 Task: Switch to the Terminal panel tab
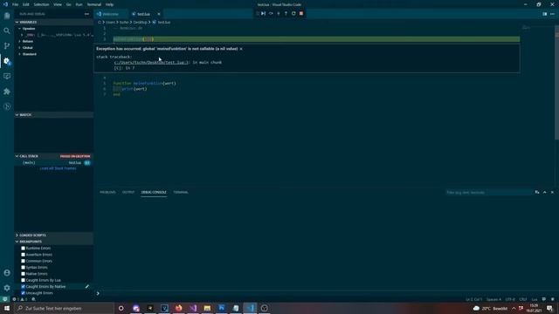tap(181, 192)
